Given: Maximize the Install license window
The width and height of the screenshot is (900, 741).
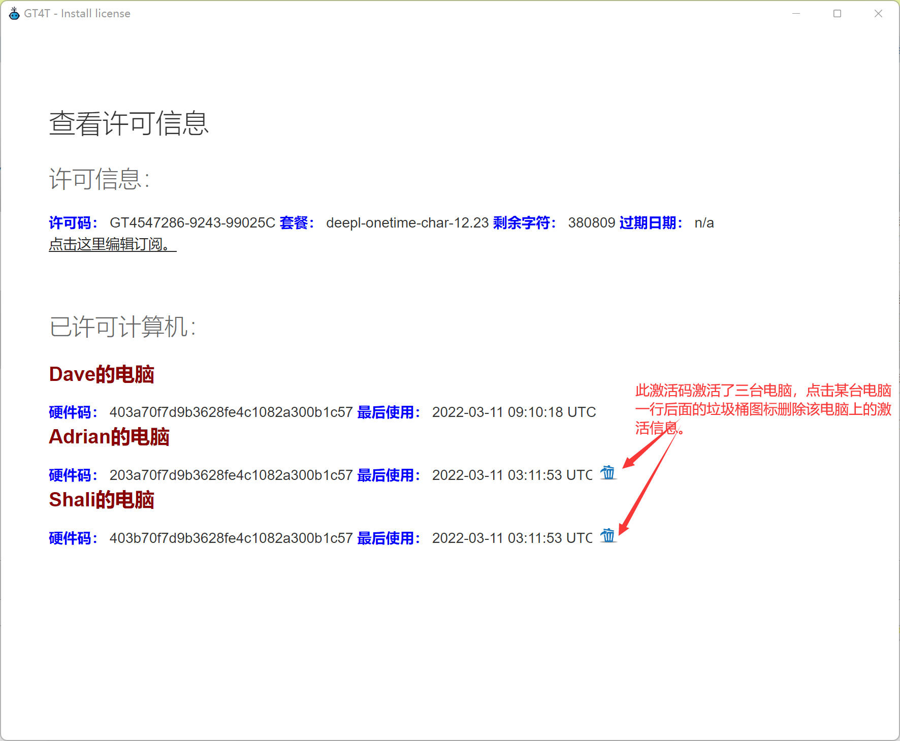Looking at the screenshot, I should click(x=837, y=14).
